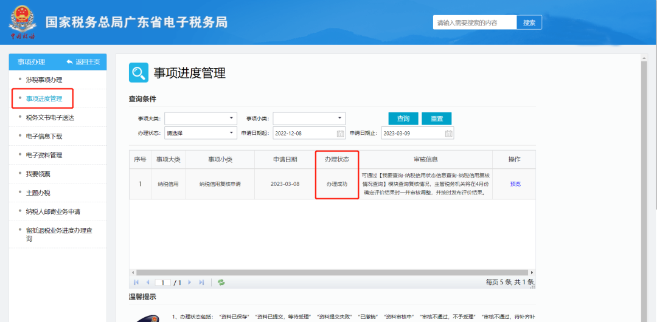
Task: Click the 预览 link in row 1
Action: click(515, 184)
